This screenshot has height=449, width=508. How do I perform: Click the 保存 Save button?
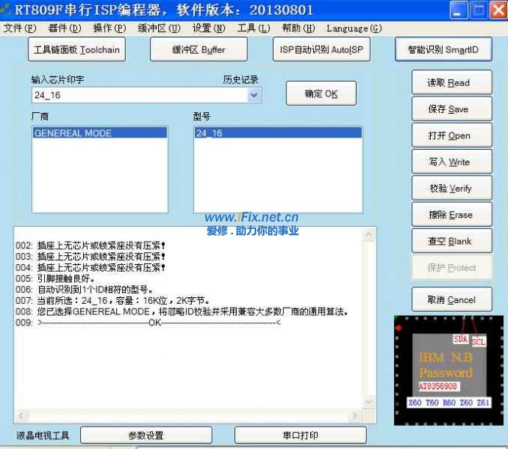452,109
